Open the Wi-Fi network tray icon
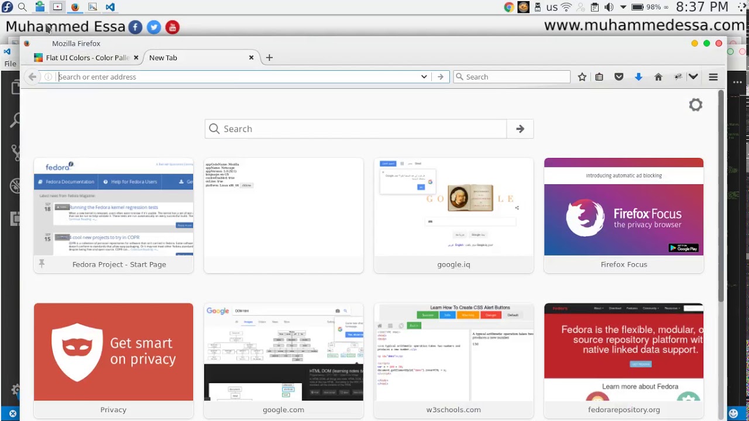The height and width of the screenshot is (421, 749). tap(566, 7)
